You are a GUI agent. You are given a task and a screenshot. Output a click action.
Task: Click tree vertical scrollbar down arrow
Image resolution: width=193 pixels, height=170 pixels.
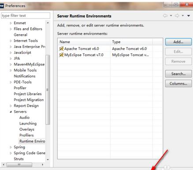click(x=48, y=159)
